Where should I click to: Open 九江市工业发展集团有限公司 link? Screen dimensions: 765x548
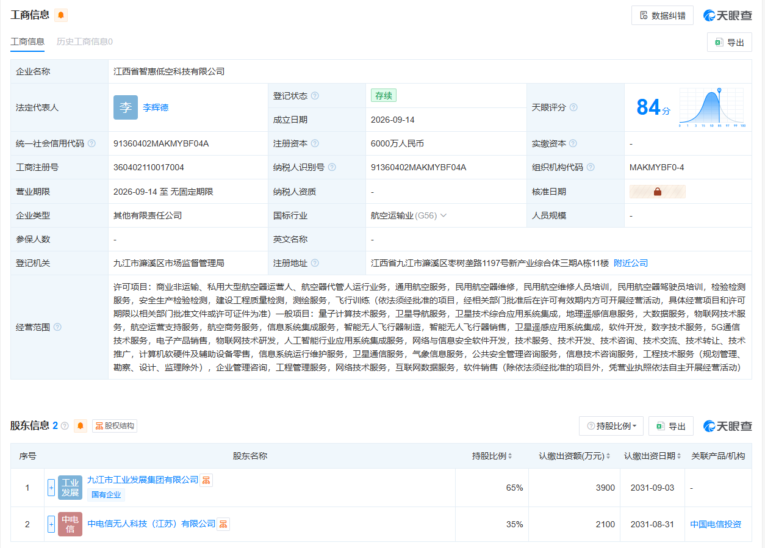143,480
